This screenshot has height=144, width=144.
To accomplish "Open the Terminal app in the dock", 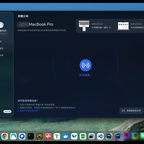I will [x=31, y=136].
